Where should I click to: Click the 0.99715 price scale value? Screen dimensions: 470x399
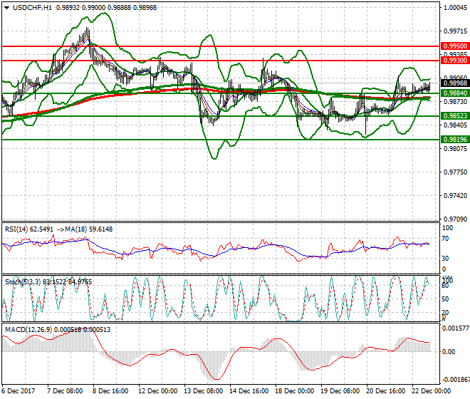click(x=455, y=31)
